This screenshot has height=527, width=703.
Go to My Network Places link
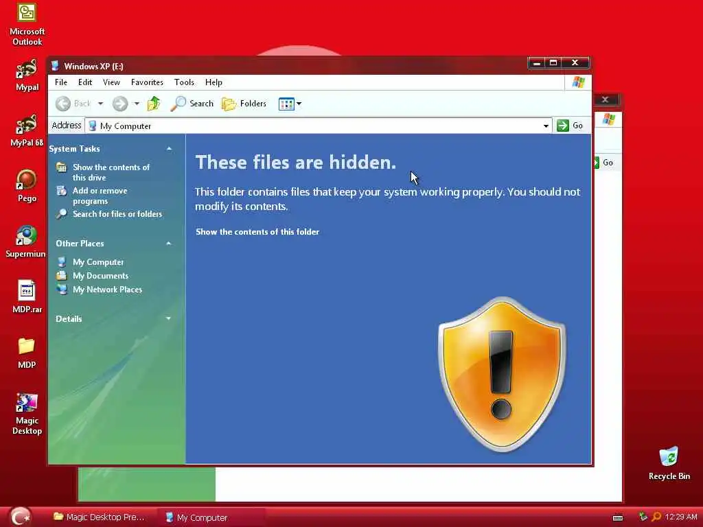[x=107, y=290]
